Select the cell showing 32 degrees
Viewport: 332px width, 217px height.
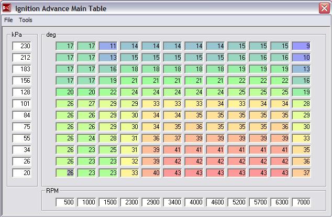tap(129, 161)
